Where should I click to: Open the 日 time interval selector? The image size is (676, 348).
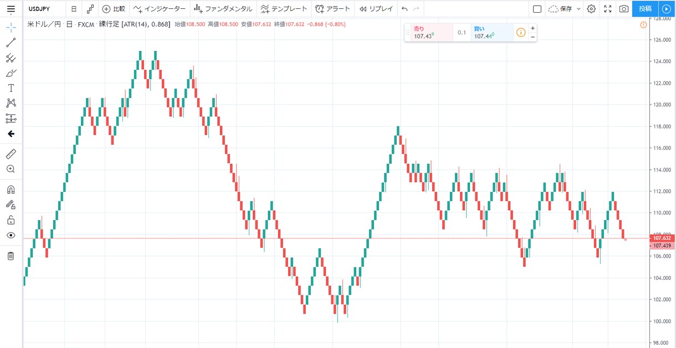(74, 9)
